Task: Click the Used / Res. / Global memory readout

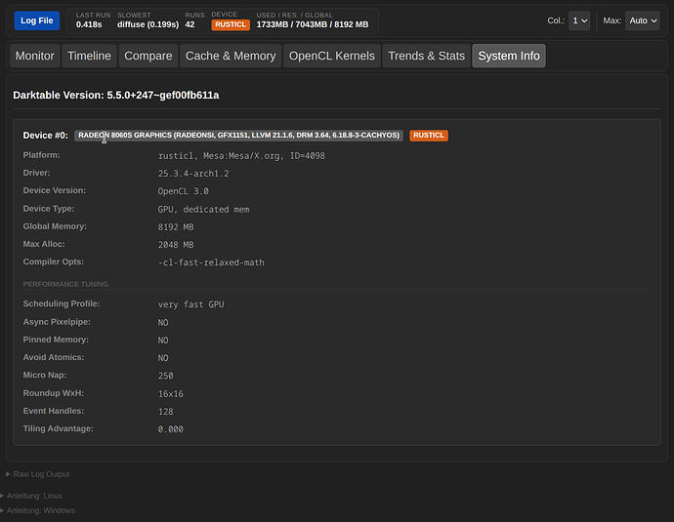Action: click(x=312, y=24)
